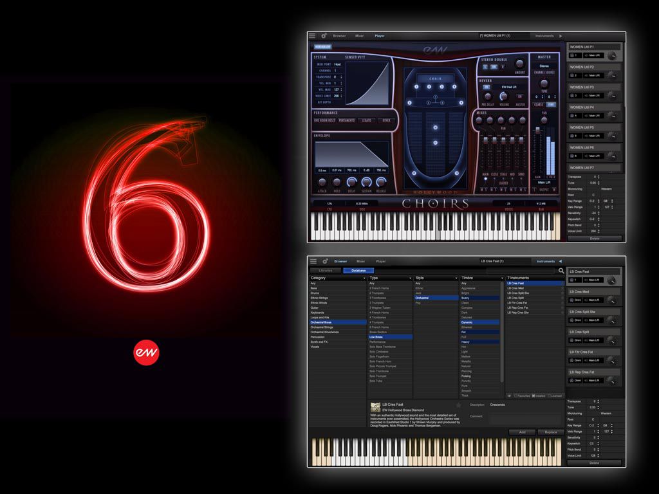Collapse the Instruments sidebar arrow in the browser window
659x494 pixels.
click(560, 261)
